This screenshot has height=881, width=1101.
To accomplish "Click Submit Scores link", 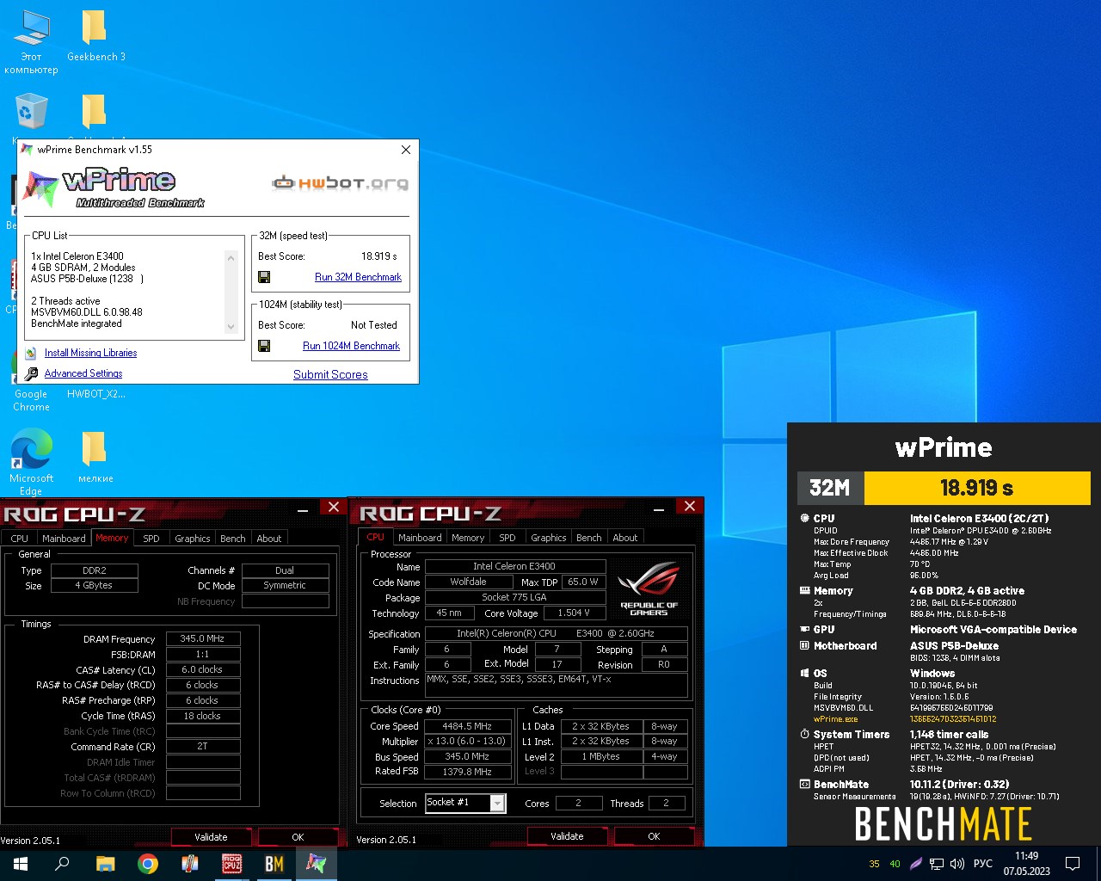I will pos(330,374).
